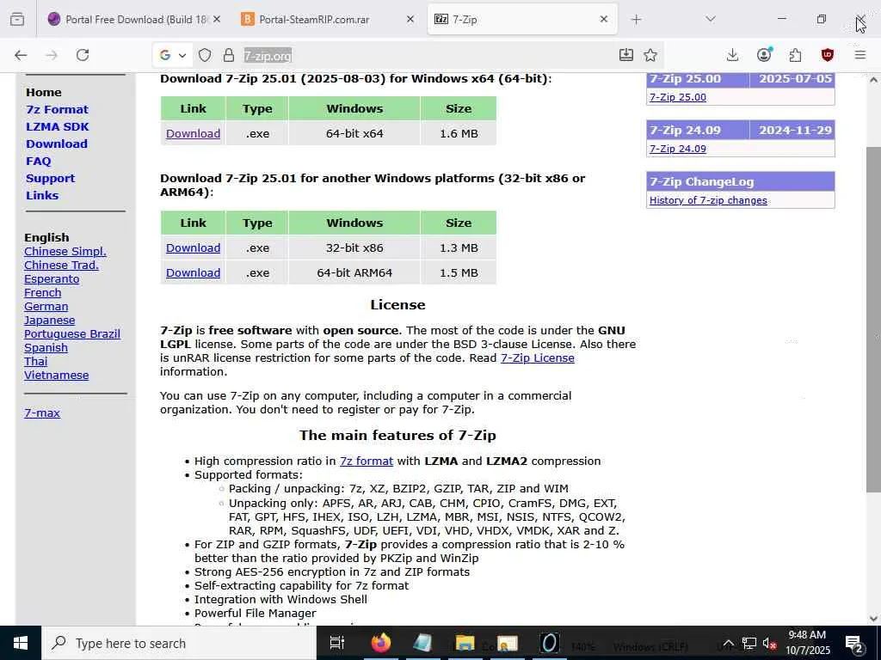The width and height of the screenshot is (881, 660).
Task: Click the Google search engine icon
Action: [x=165, y=55]
